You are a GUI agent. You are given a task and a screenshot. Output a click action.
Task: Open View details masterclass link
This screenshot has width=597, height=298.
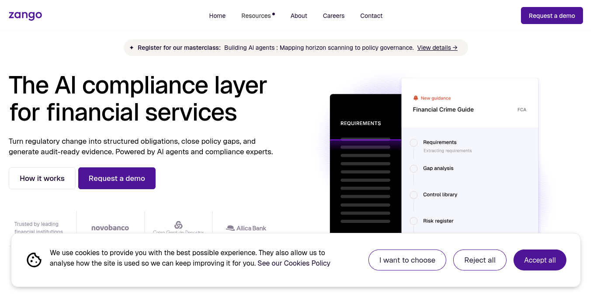pyautogui.click(x=437, y=48)
